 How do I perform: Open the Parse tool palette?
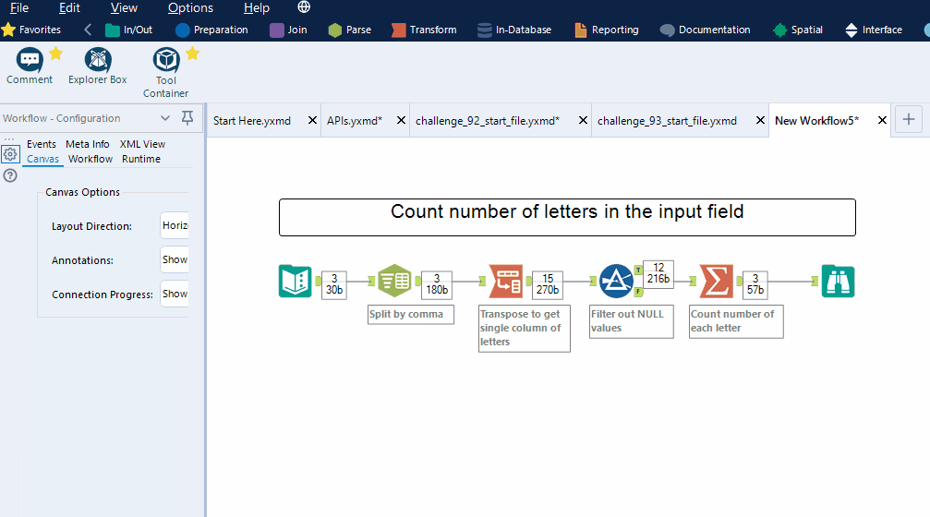click(350, 30)
